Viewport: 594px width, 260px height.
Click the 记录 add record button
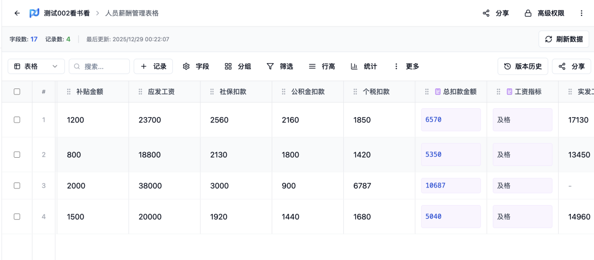tap(153, 66)
